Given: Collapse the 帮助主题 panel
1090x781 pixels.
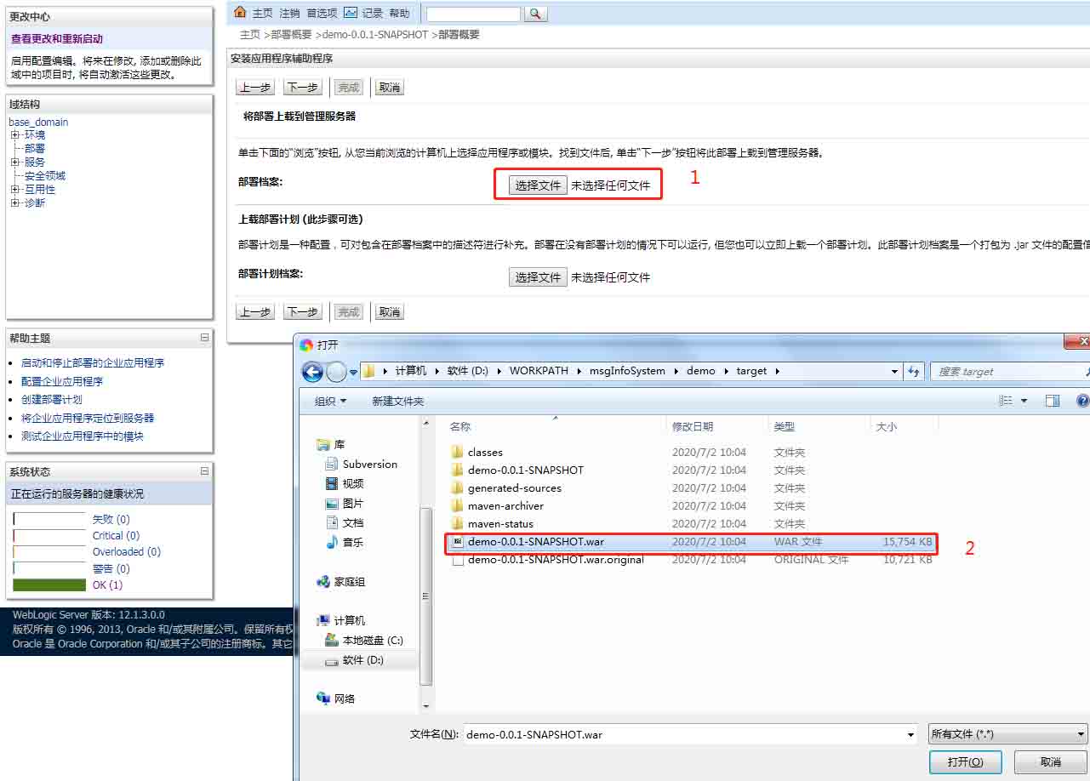Looking at the screenshot, I should pyautogui.click(x=204, y=338).
